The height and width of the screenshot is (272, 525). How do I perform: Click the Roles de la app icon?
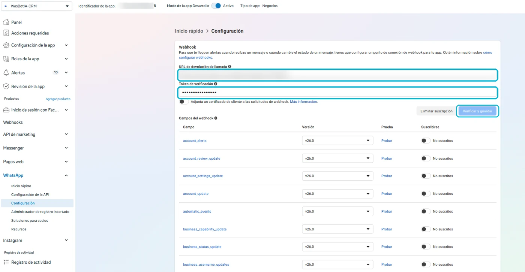6,59
